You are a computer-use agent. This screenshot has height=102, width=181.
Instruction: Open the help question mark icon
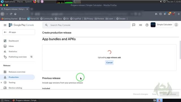click(x=147, y=25)
